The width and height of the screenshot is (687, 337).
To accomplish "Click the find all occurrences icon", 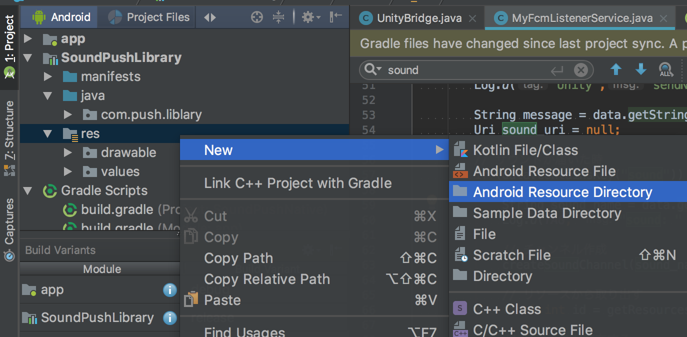I will pos(665,70).
